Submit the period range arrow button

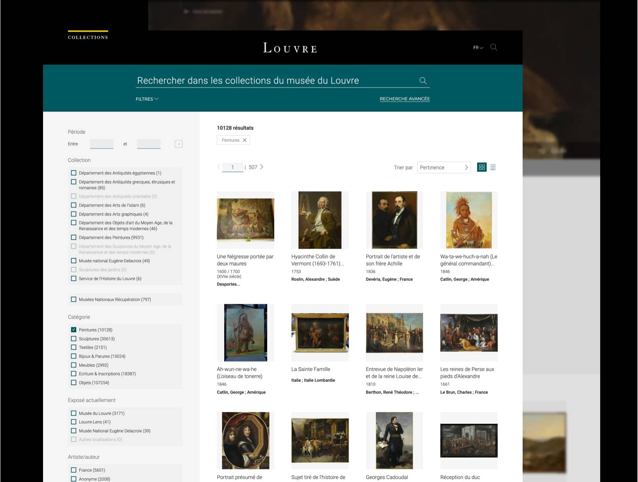click(178, 144)
